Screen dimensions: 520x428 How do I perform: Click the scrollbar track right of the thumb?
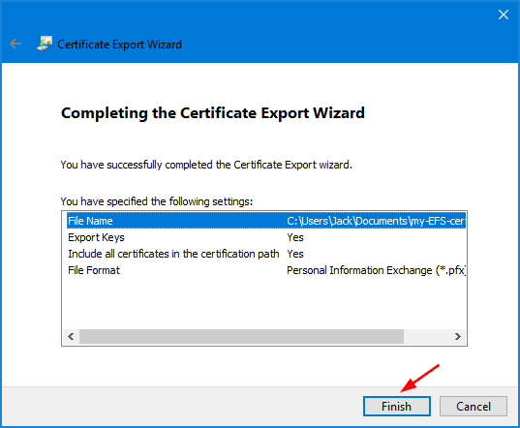[426, 337]
